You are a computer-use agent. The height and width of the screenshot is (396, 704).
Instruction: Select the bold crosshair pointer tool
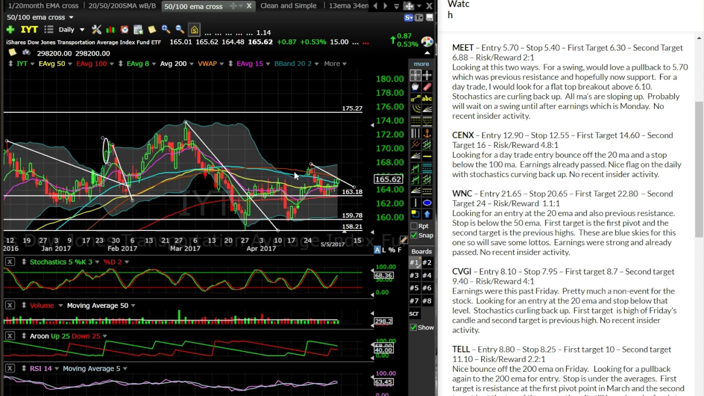(x=415, y=75)
